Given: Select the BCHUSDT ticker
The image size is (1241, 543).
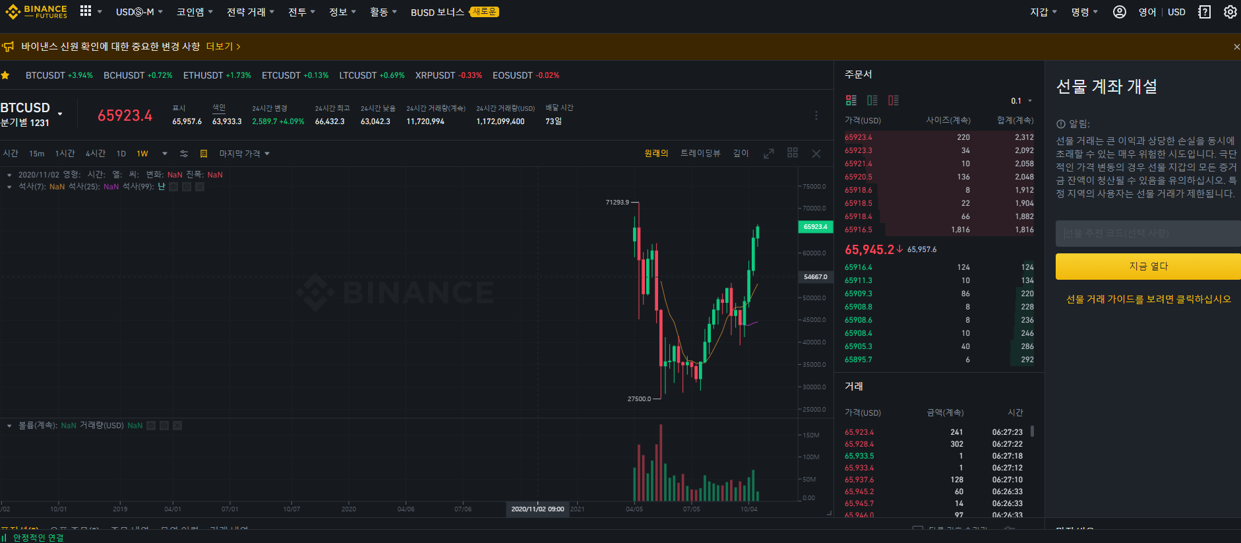Looking at the screenshot, I should click(138, 75).
